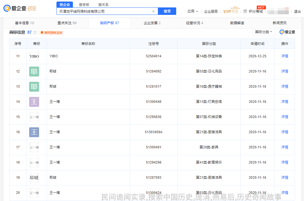The width and height of the screenshot is (304, 201).
Task: Select the 第10类-医疗器械 class cell
Action: click(x=209, y=86)
